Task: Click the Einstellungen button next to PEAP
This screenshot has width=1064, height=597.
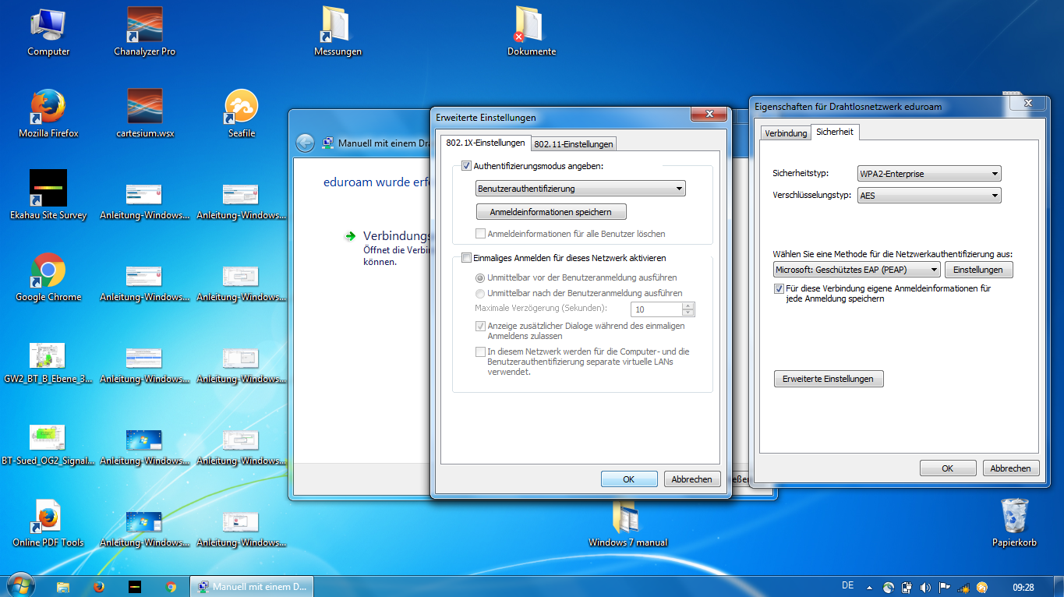Action: [x=978, y=270]
